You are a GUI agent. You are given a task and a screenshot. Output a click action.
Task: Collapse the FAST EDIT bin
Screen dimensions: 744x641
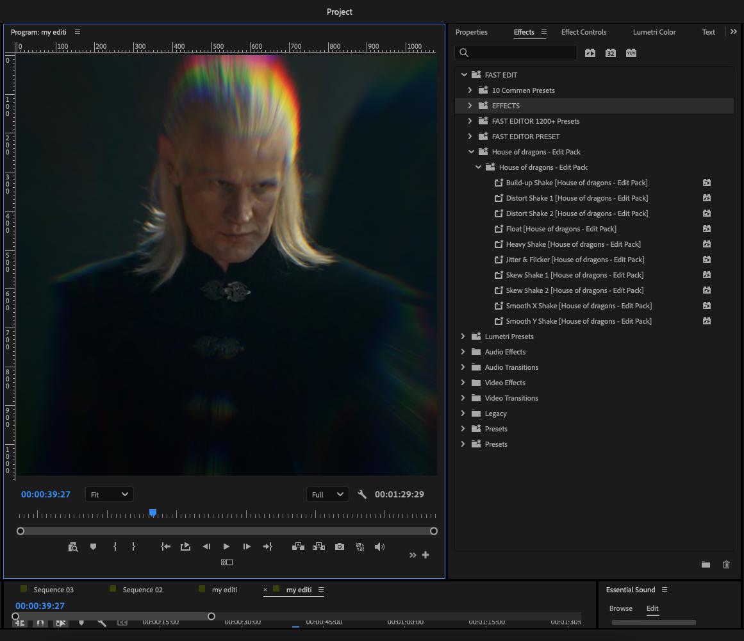464,74
